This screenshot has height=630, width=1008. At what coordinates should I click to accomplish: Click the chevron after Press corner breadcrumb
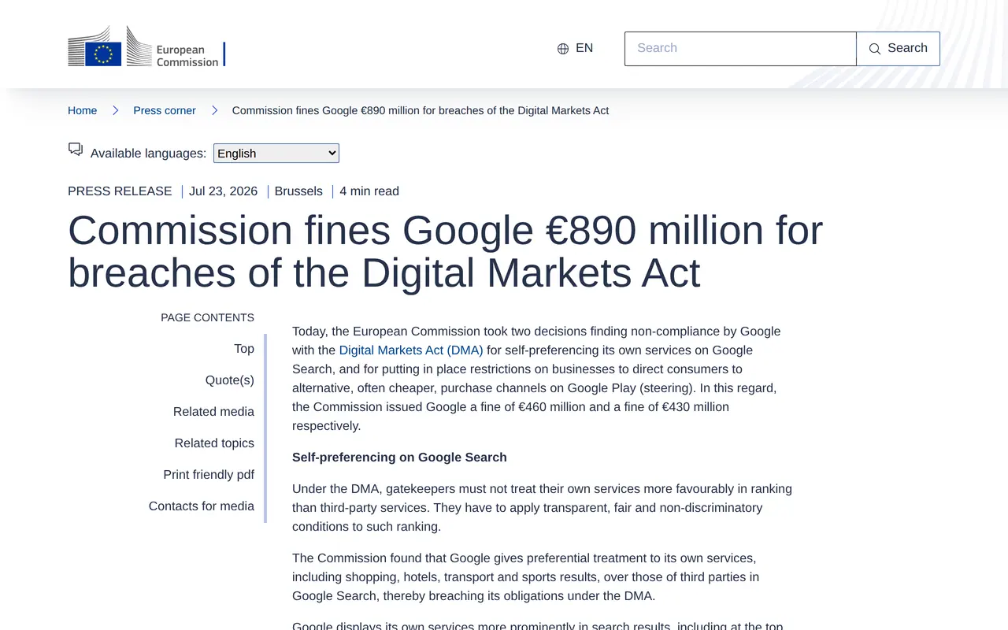[x=214, y=110]
